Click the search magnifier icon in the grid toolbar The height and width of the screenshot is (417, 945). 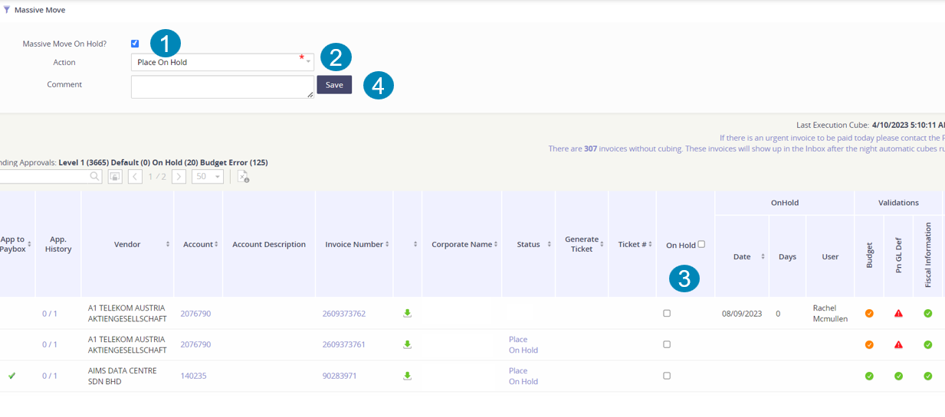tap(95, 177)
